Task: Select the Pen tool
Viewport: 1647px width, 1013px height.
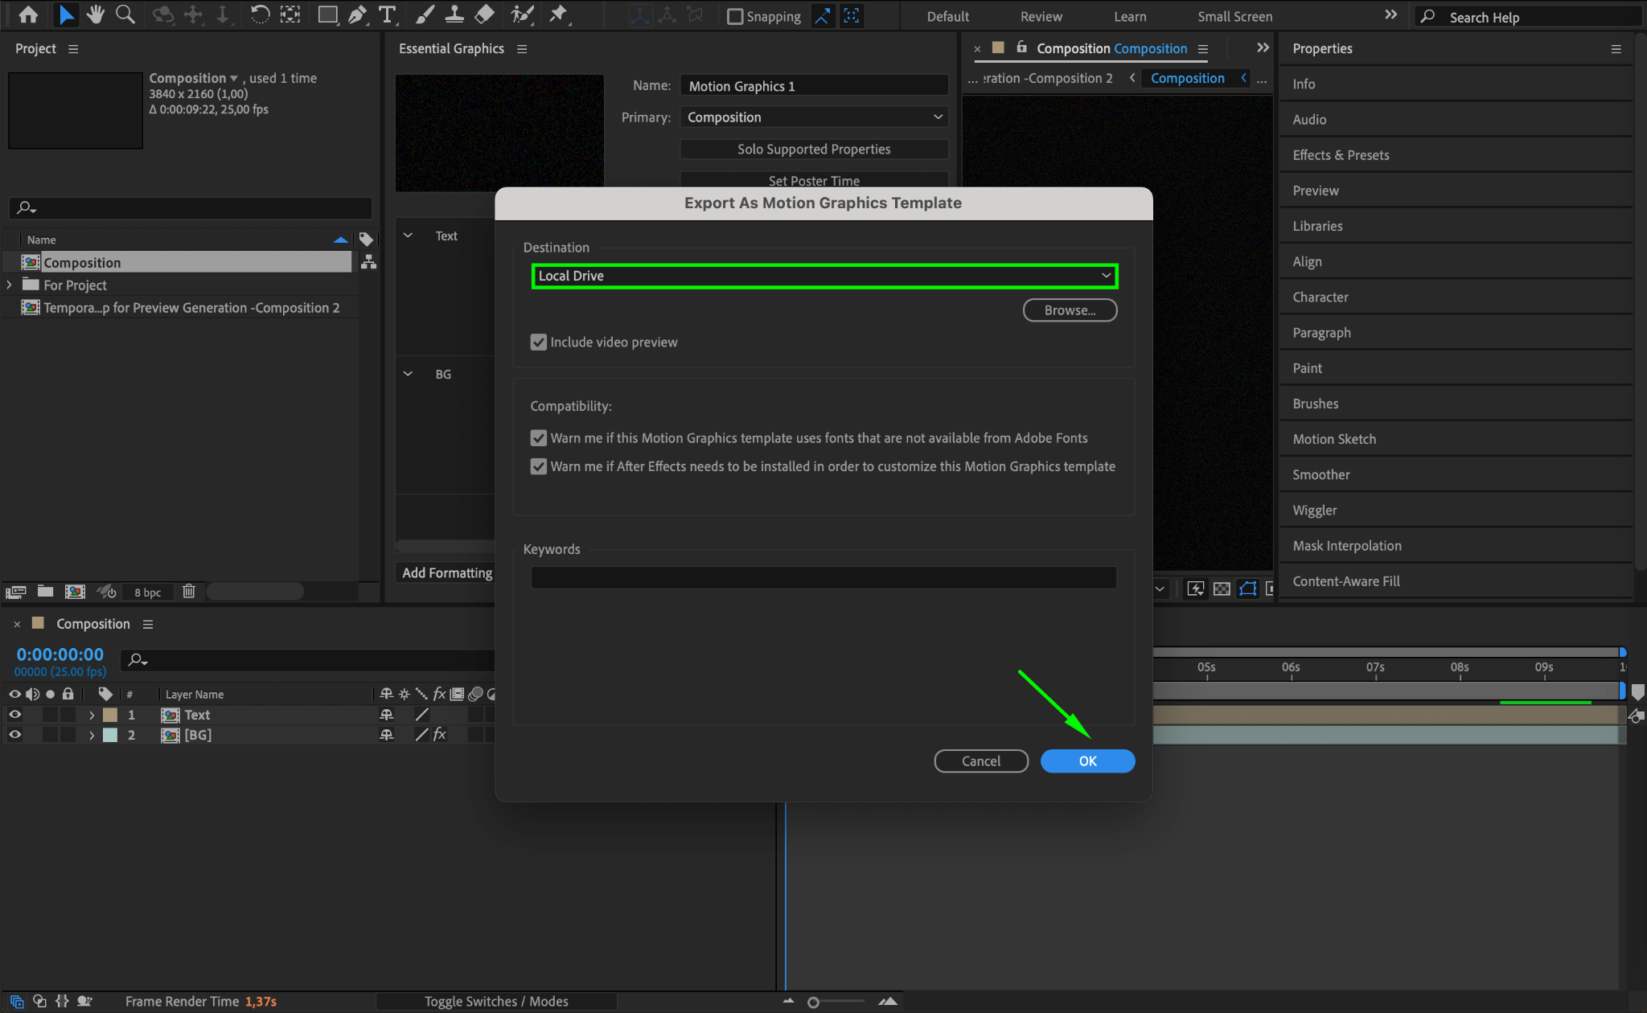Action: coord(357,14)
